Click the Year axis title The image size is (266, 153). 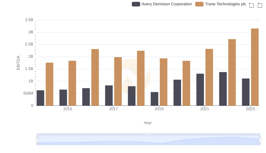[x=148, y=123]
